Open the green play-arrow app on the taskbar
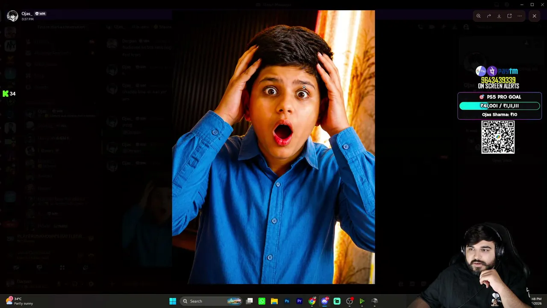Screen dimensions: 547x308 (362, 301)
